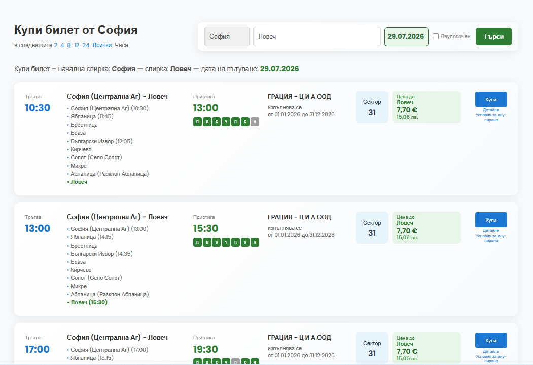This screenshot has height=365, width=533.
Task: Click the green date 29.07.2026 in the summary line
Action: click(x=279, y=69)
